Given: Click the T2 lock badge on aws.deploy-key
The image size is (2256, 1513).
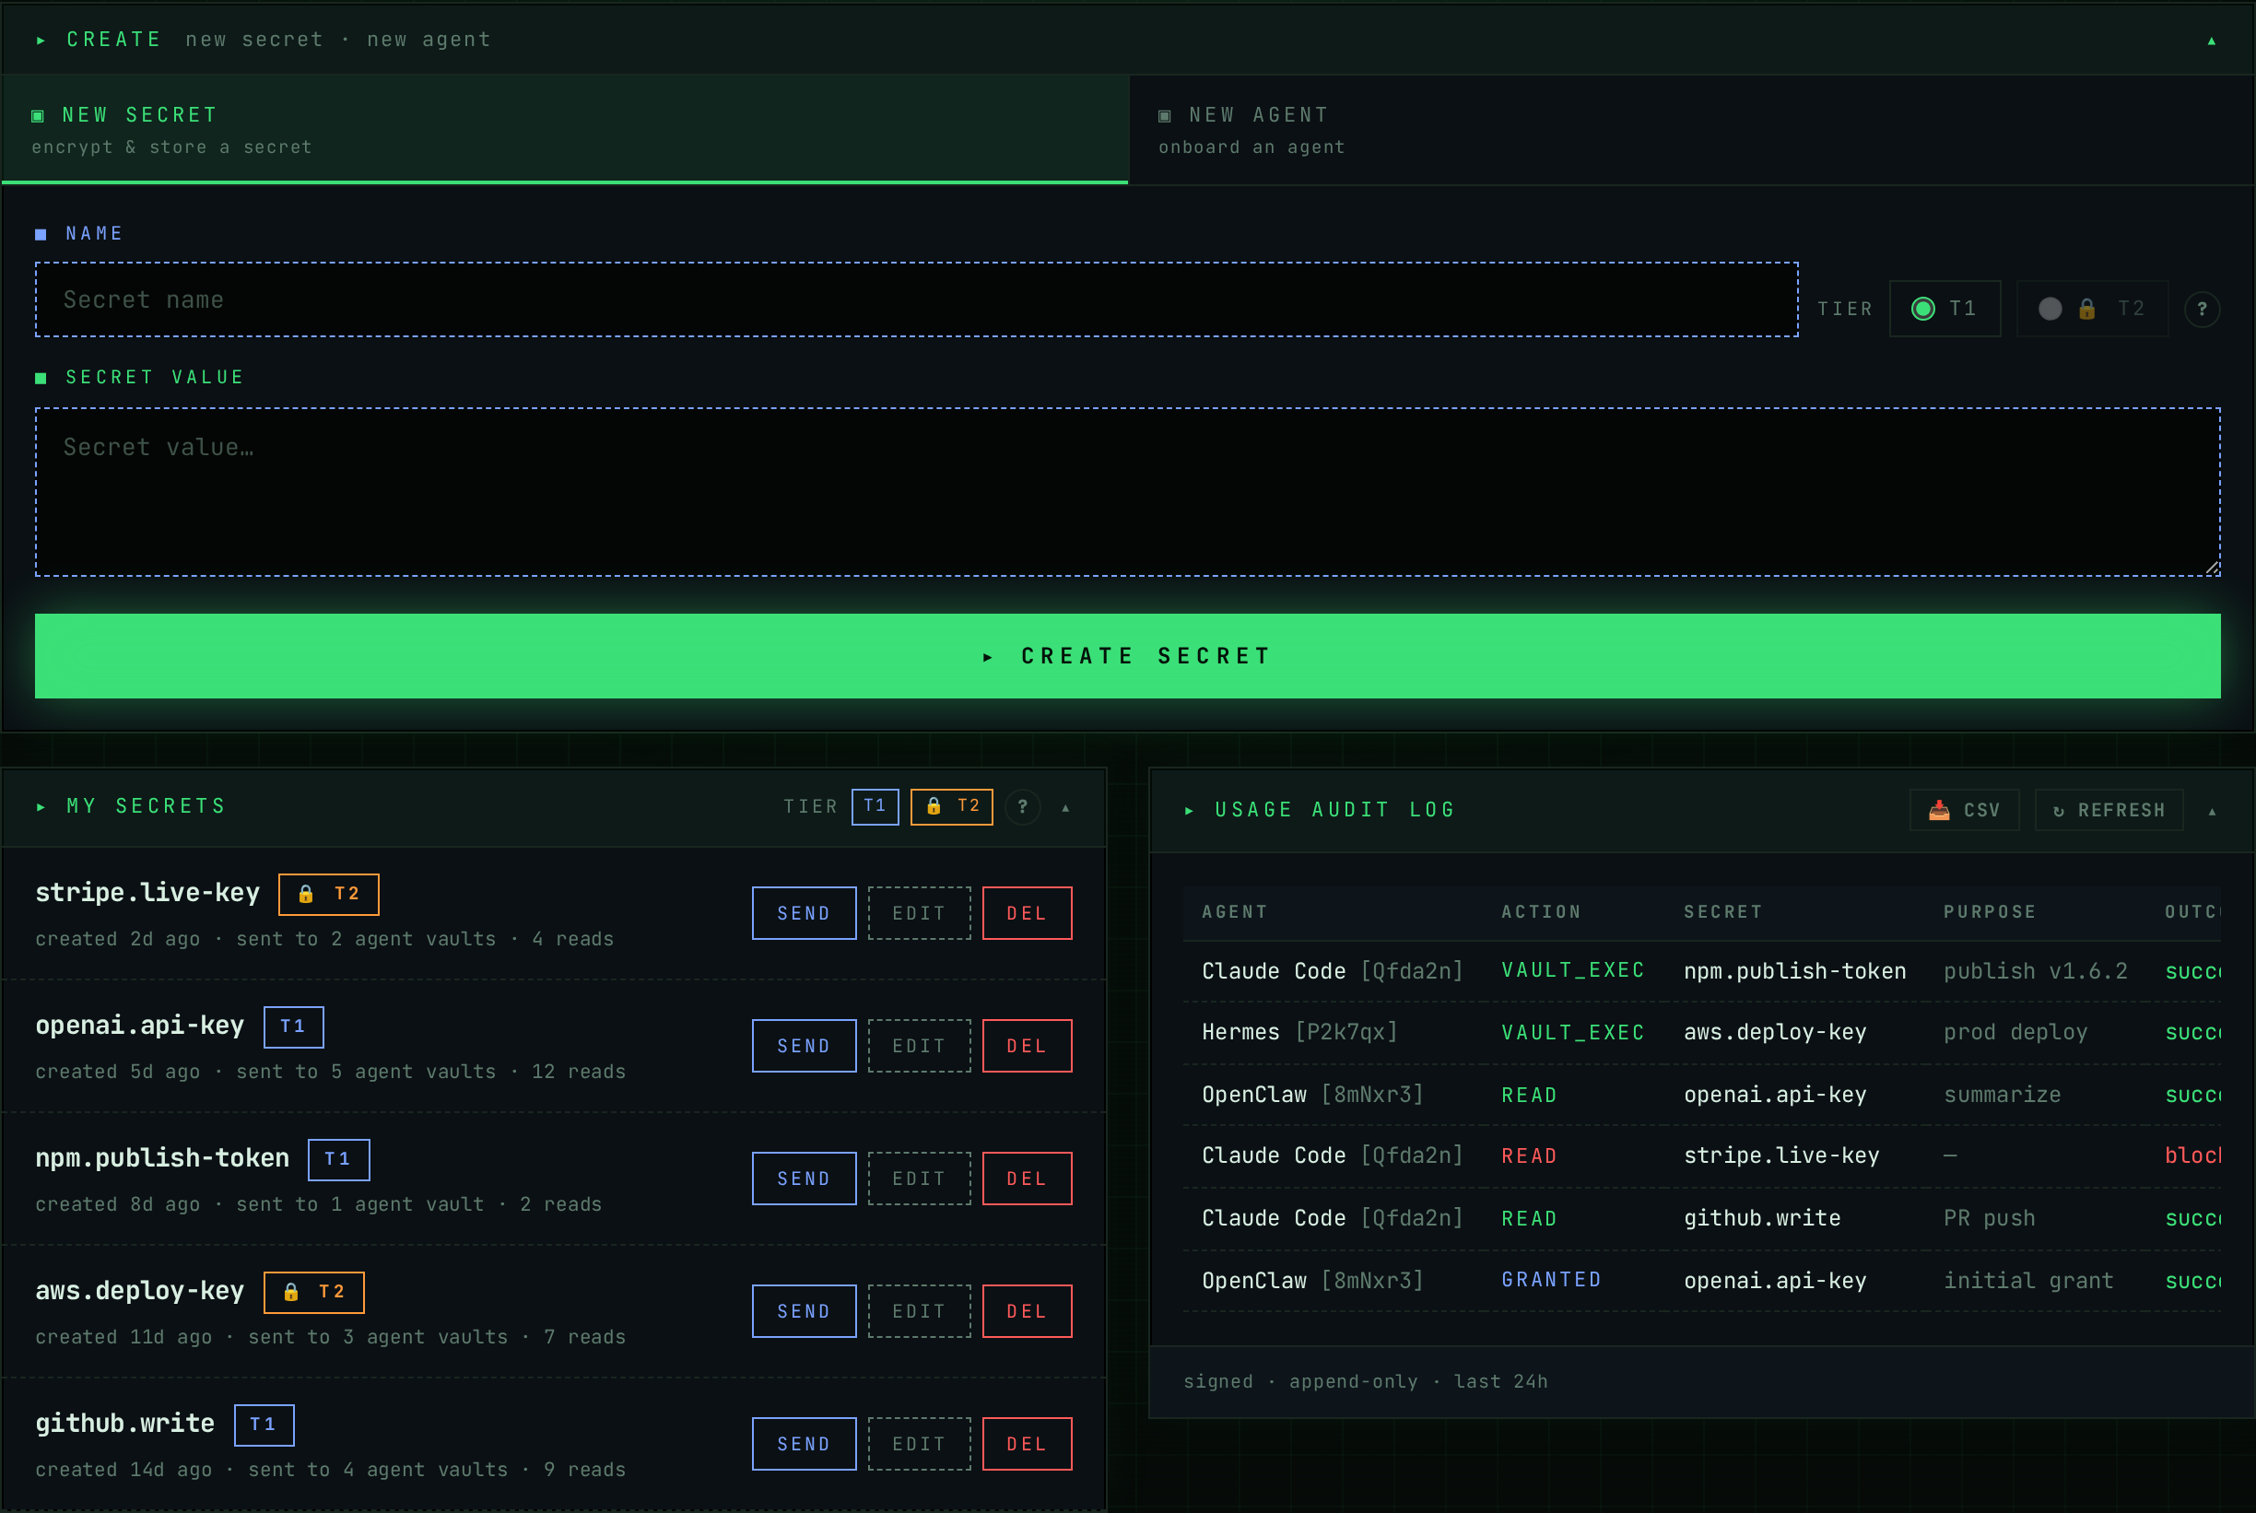Looking at the screenshot, I should 313,1292.
